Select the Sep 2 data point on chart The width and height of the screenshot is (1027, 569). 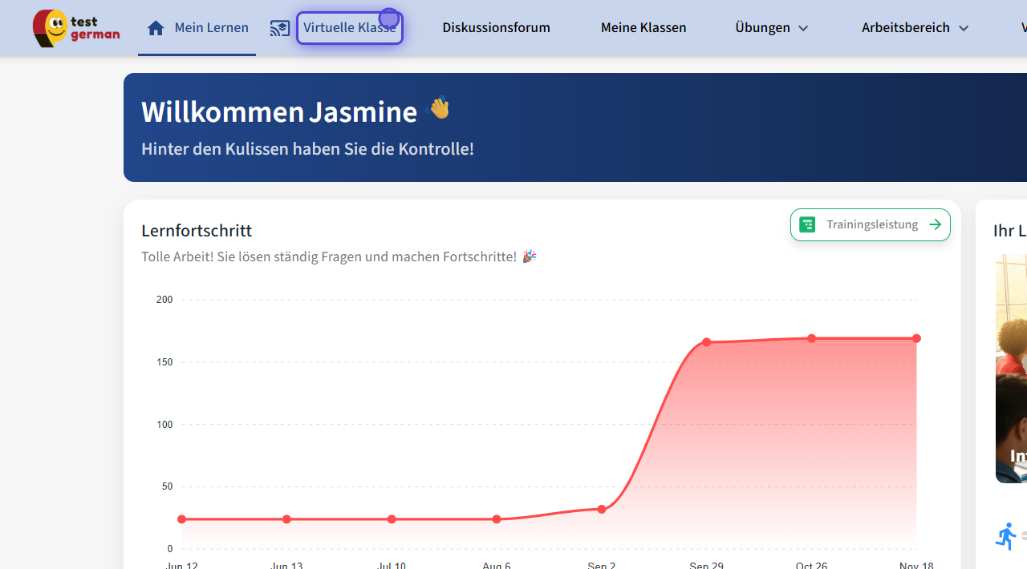602,510
